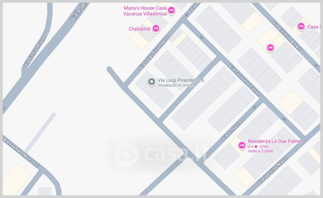
Task: Click the Casa lodging pin near Via Vittorio Alfieri
Action: [301, 27]
